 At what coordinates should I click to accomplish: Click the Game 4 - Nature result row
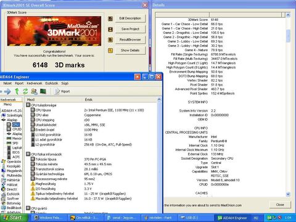coord(203,50)
